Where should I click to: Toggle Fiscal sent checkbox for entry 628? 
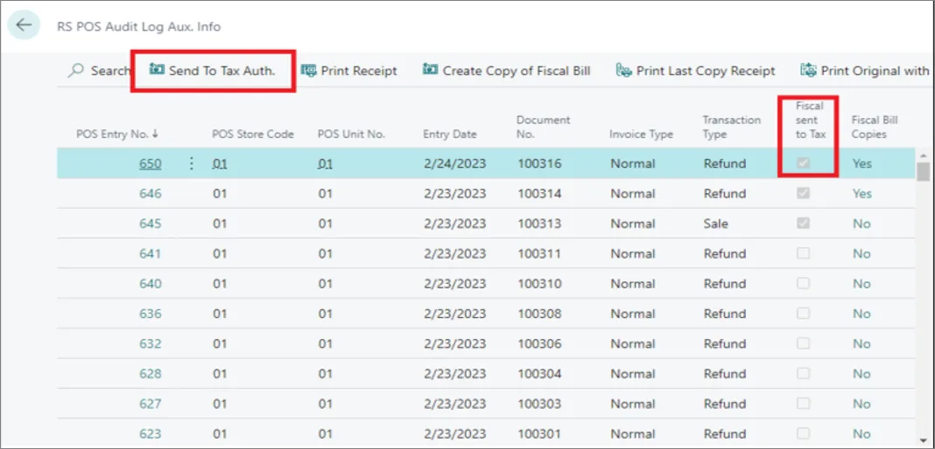(x=803, y=374)
